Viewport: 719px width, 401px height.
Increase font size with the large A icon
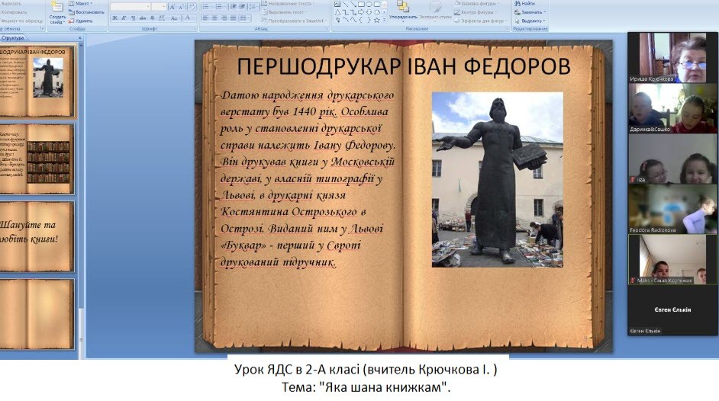[172, 7]
